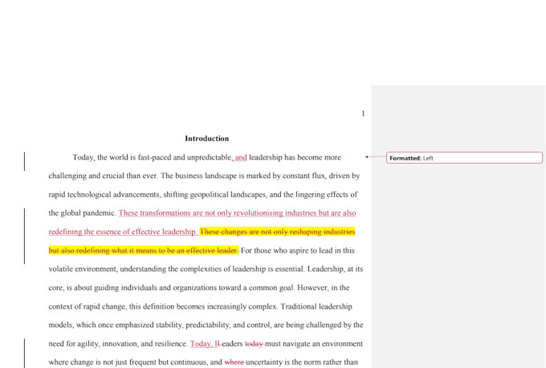Click the inserted word ', and' in first line
Screen dimensions: 546x368
[239, 157]
